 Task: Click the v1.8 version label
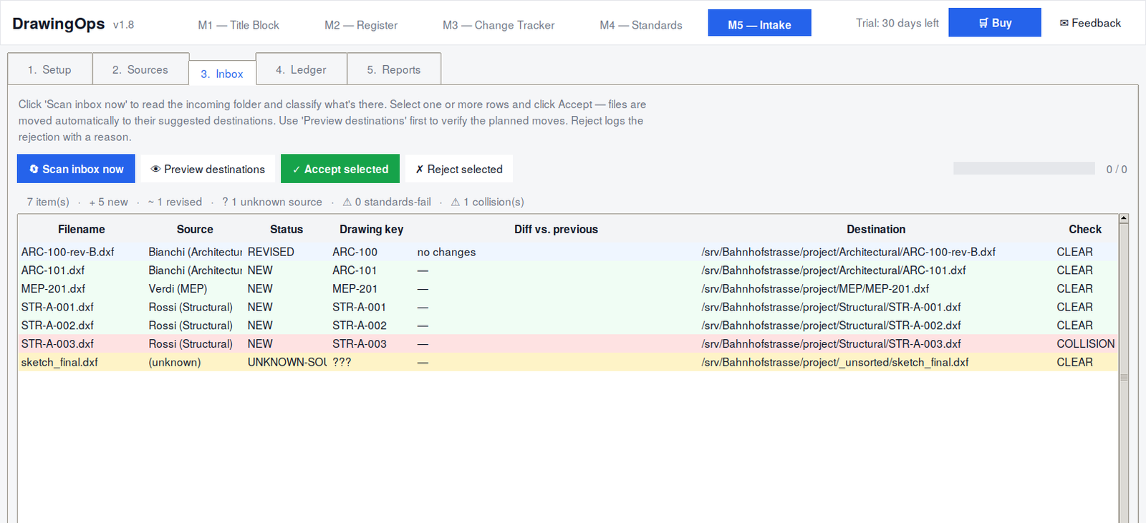point(123,25)
